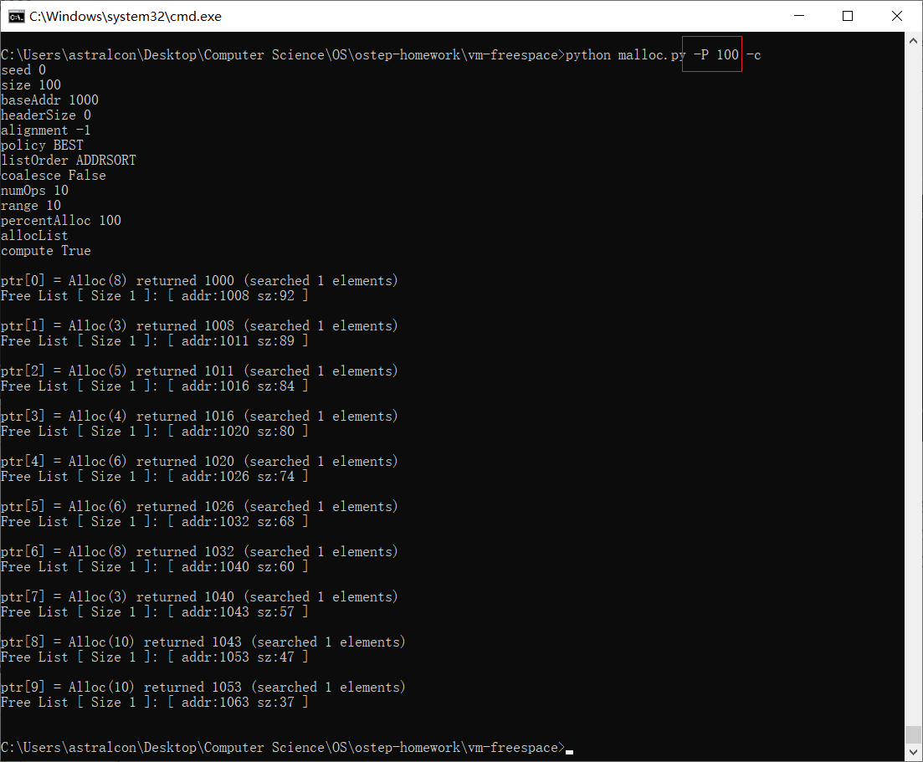Click the scrollbar down arrow
Screen dimensions: 923x762
pyautogui.click(x=913, y=752)
